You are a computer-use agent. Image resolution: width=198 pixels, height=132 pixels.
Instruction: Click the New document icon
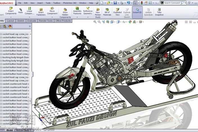click(x=102, y=3)
